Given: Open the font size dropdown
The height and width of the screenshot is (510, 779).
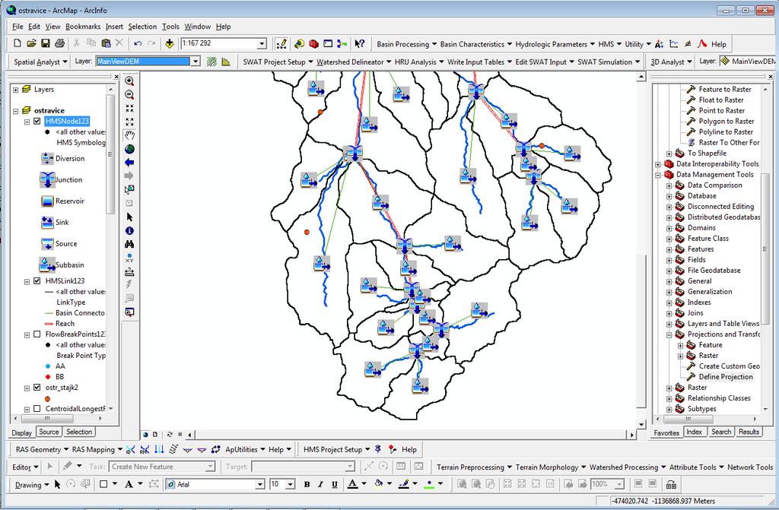Looking at the screenshot, I should tap(291, 484).
